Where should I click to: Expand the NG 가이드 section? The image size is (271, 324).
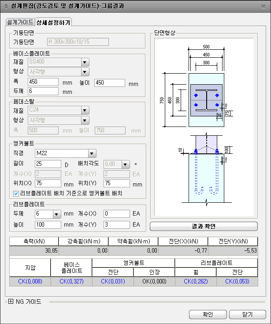11,302
